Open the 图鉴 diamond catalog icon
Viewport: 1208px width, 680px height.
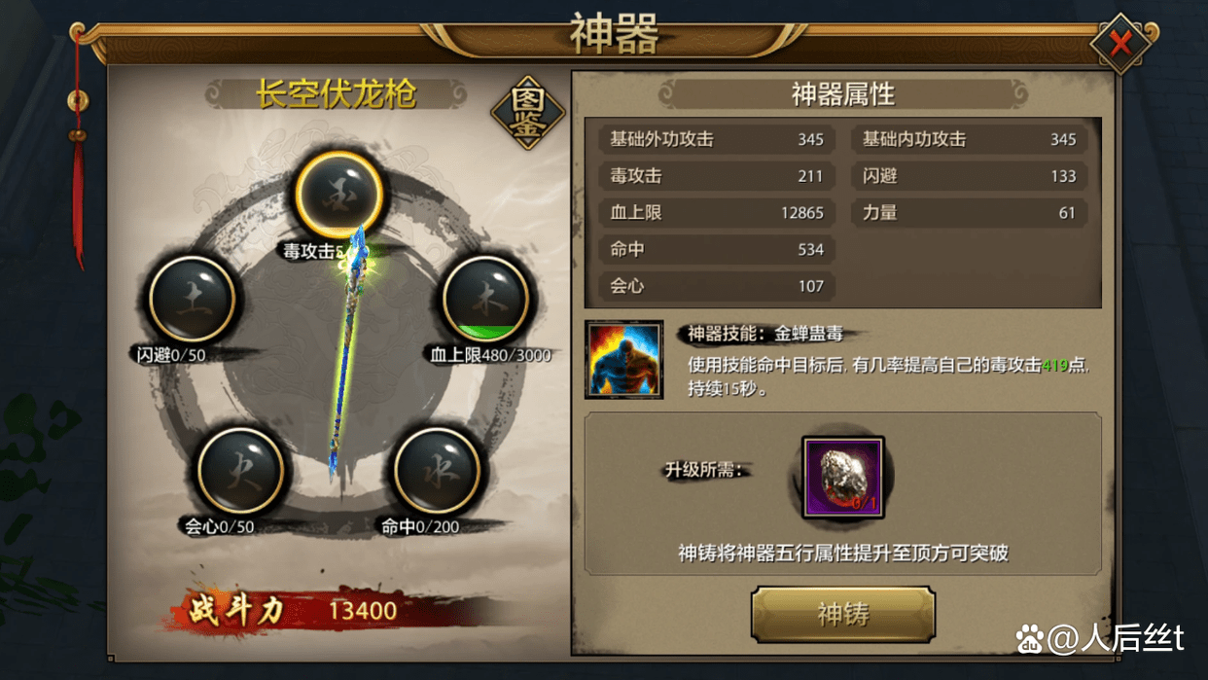coord(528,112)
